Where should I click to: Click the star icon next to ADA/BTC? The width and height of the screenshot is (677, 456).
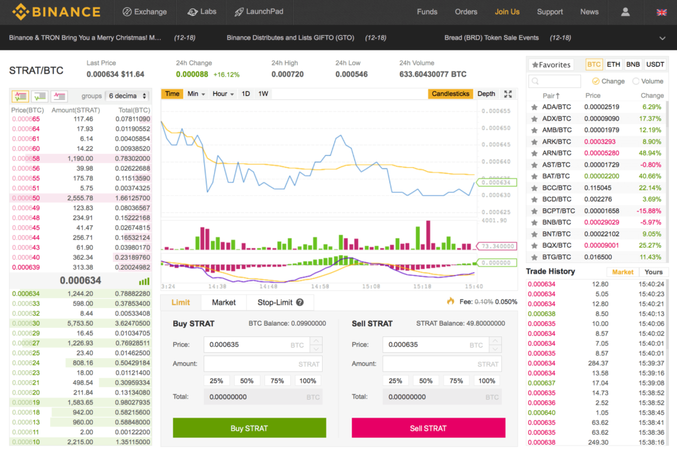coord(534,106)
